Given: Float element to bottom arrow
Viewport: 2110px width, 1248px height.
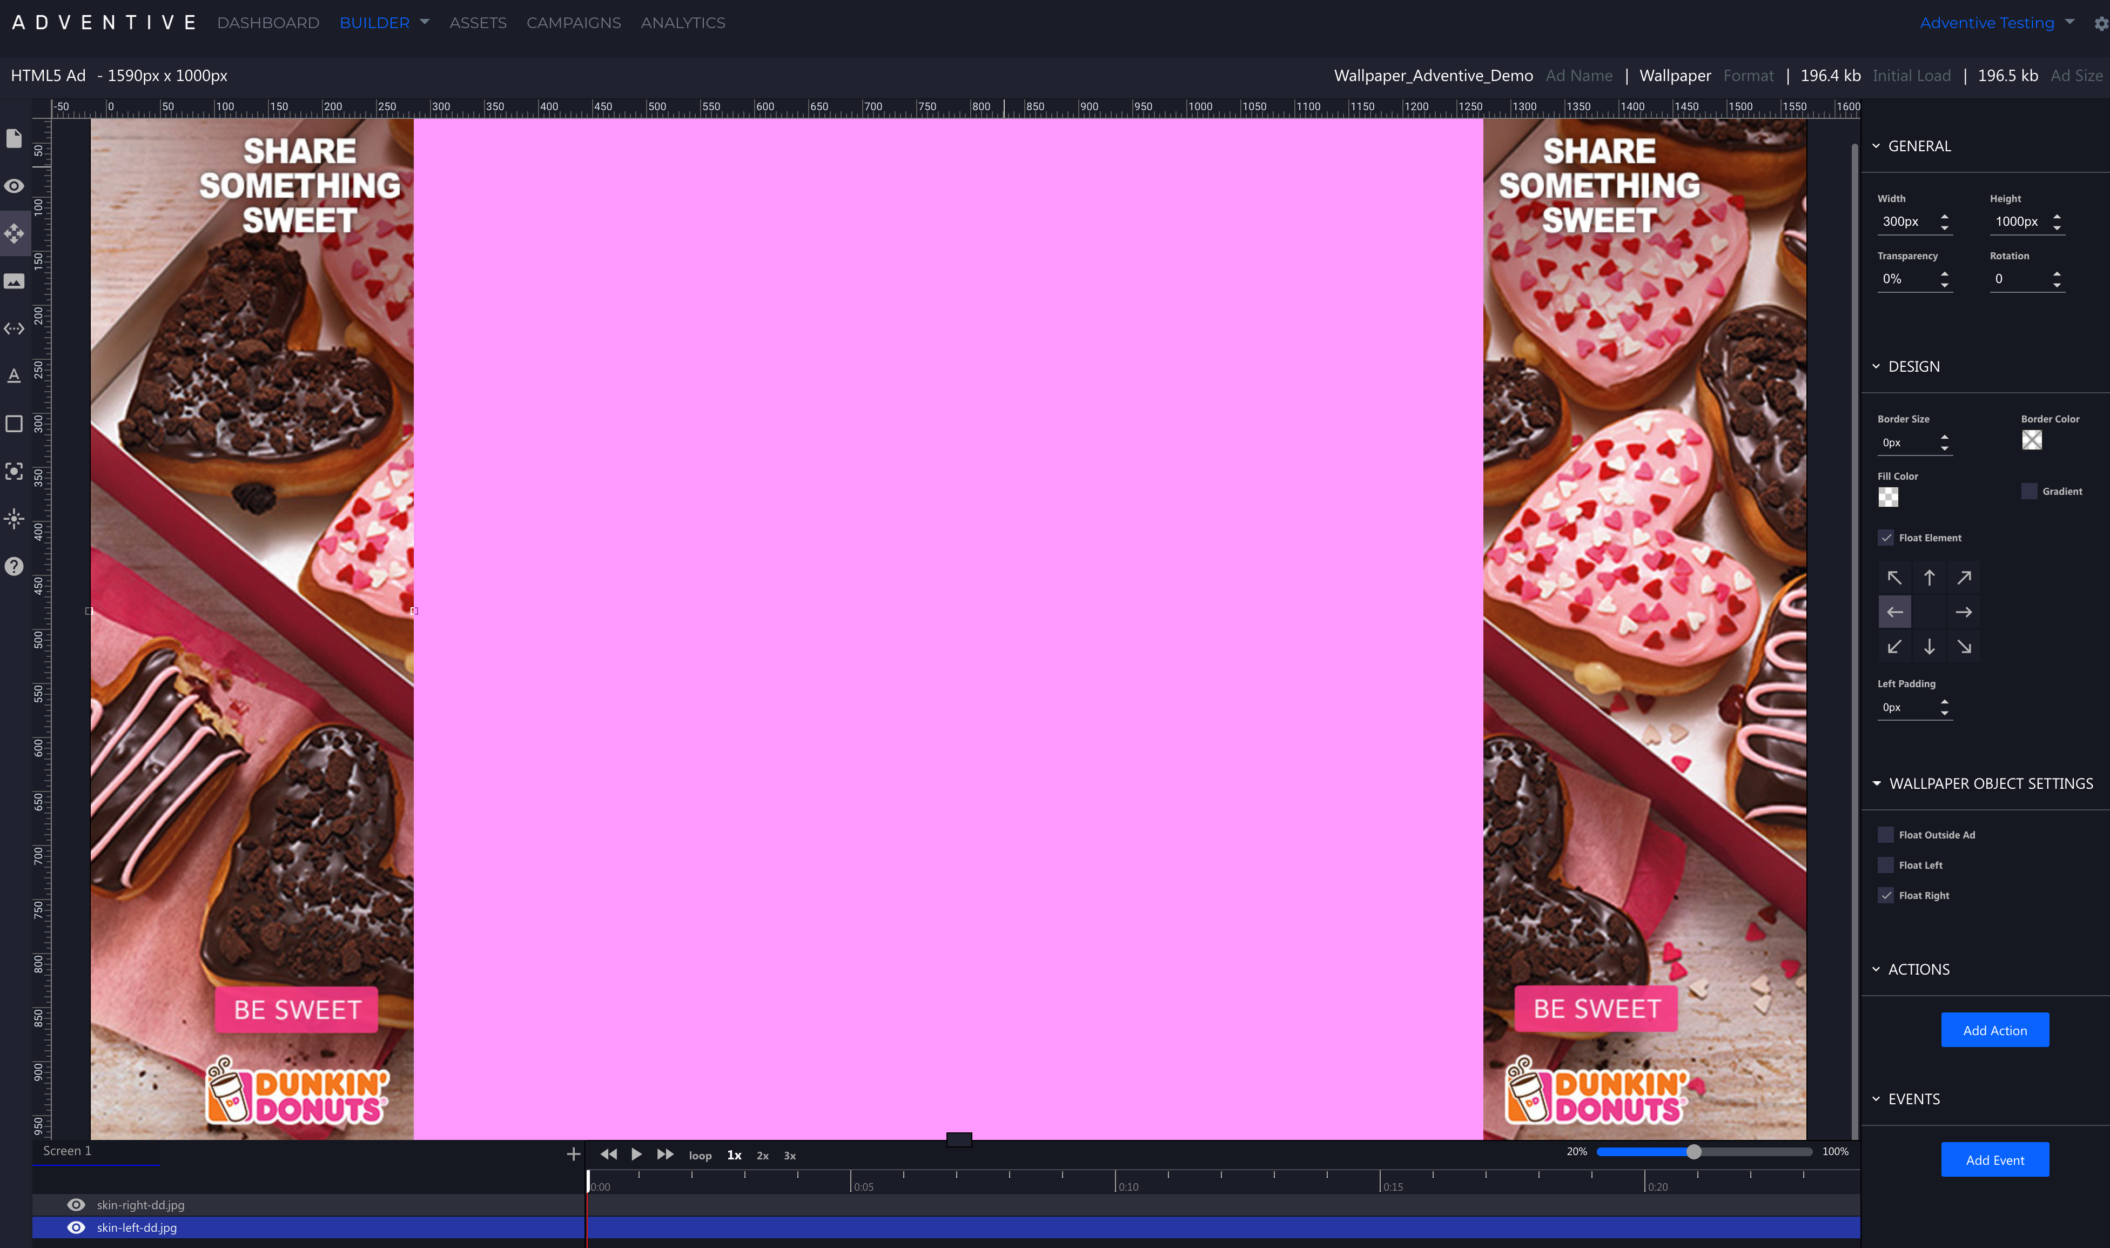Looking at the screenshot, I should tap(1929, 647).
